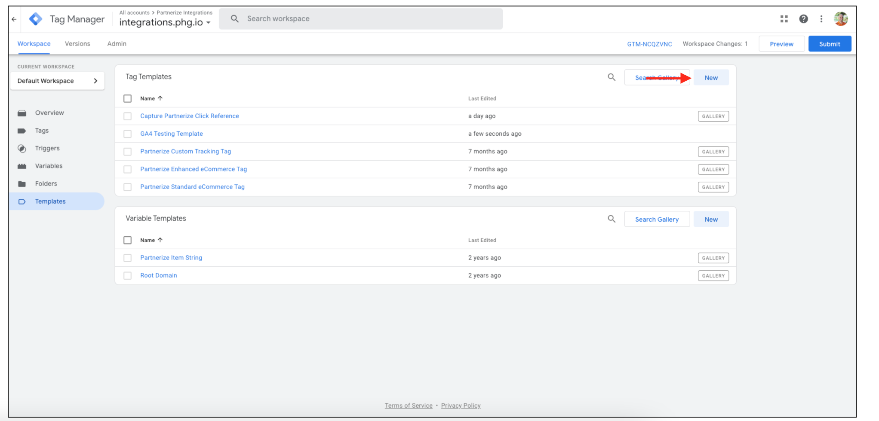The image size is (879, 421).
Task: Check Root Domain row checkbox
Action: [x=128, y=275]
